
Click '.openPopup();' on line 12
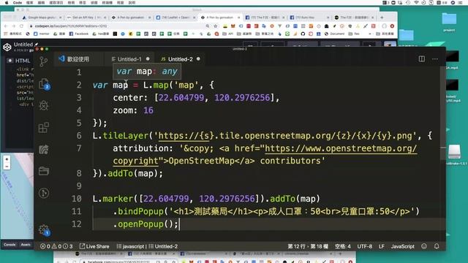(x=146, y=224)
